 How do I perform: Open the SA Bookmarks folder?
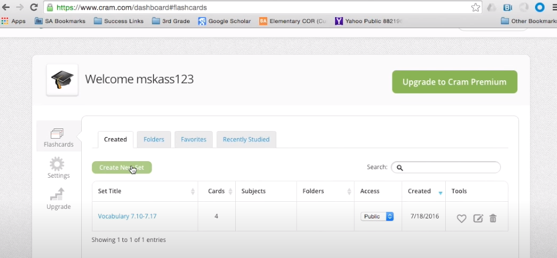tap(60, 21)
